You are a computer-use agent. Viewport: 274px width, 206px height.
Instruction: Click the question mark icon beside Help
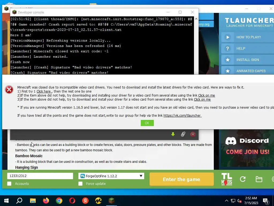tap(227, 49)
